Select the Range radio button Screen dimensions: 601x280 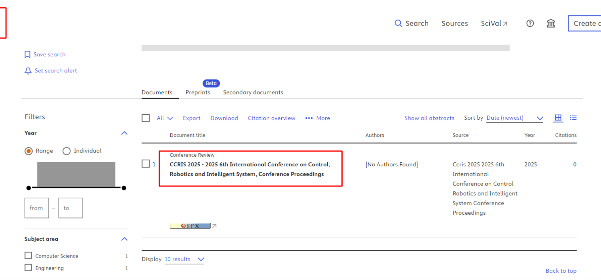click(28, 151)
